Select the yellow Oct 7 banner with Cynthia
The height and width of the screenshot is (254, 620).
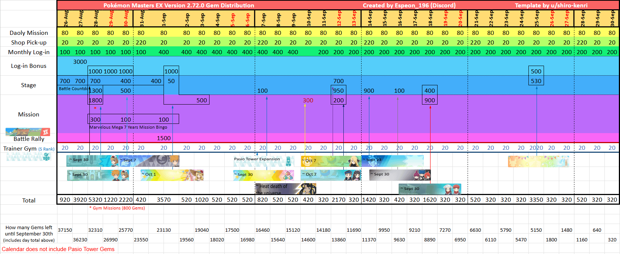tap(331, 161)
